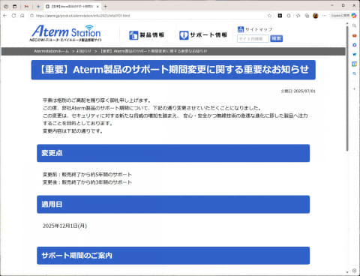Image resolution: width=360 pixels, height=276 pixels.
Task: Open the three-dots browser settings menu
Action: pyautogui.click(x=324, y=16)
